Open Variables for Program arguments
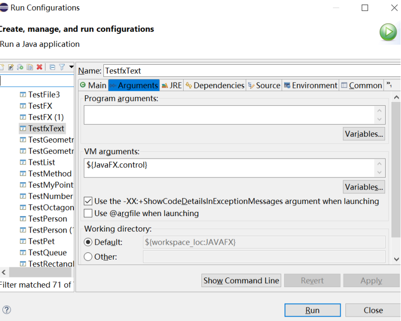Viewport: 401px width, 321px height. pyautogui.click(x=364, y=134)
